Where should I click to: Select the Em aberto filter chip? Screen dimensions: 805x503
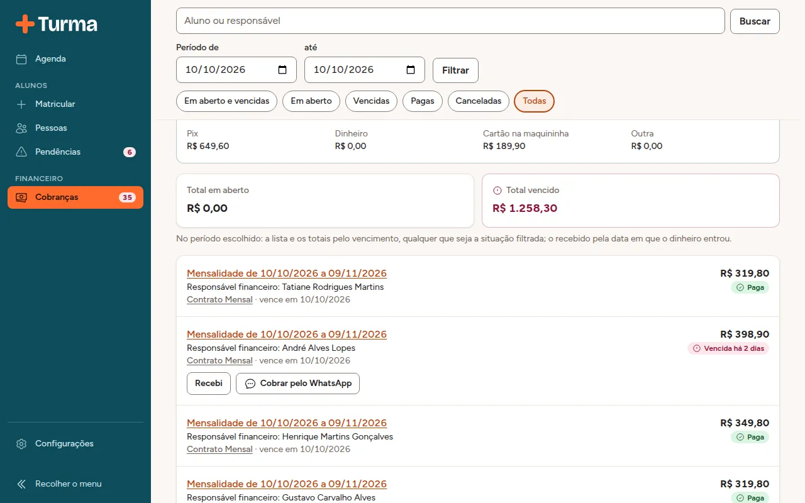(311, 101)
